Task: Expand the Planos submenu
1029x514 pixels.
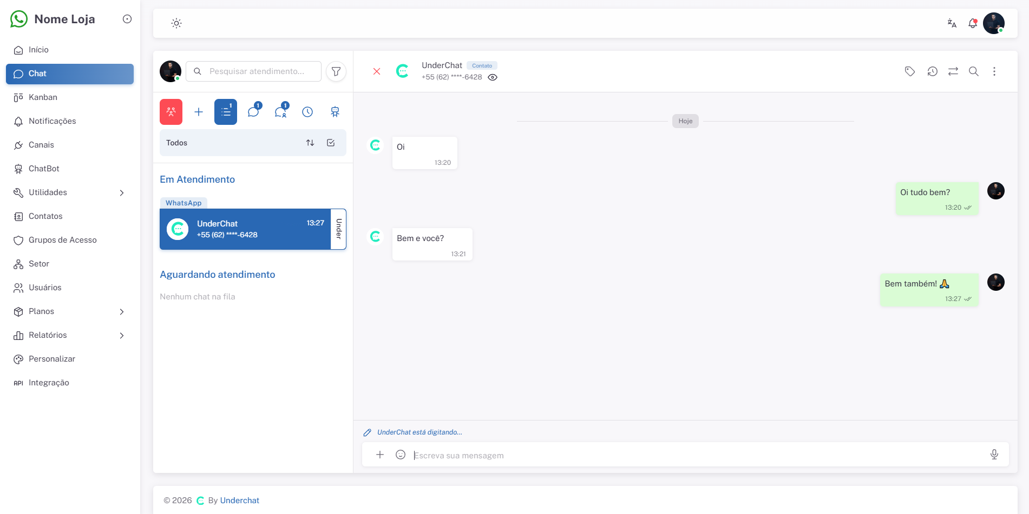Action: (70, 311)
